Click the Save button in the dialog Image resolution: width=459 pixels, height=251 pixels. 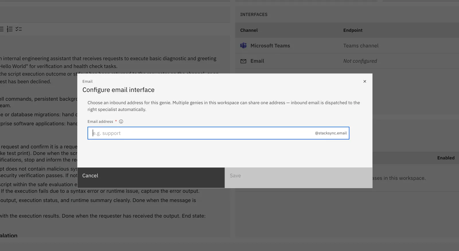[299, 178]
